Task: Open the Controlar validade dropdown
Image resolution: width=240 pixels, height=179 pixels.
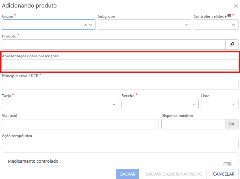Action: coord(216,25)
